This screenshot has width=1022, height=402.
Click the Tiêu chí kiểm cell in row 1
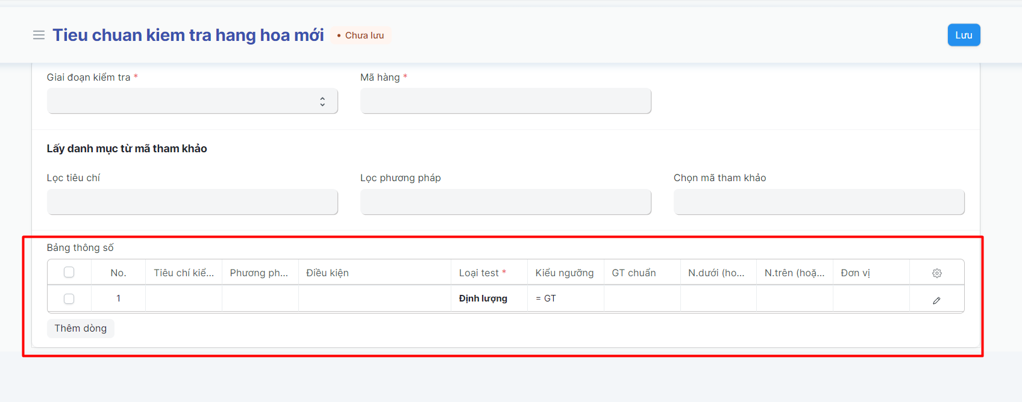[x=184, y=298]
